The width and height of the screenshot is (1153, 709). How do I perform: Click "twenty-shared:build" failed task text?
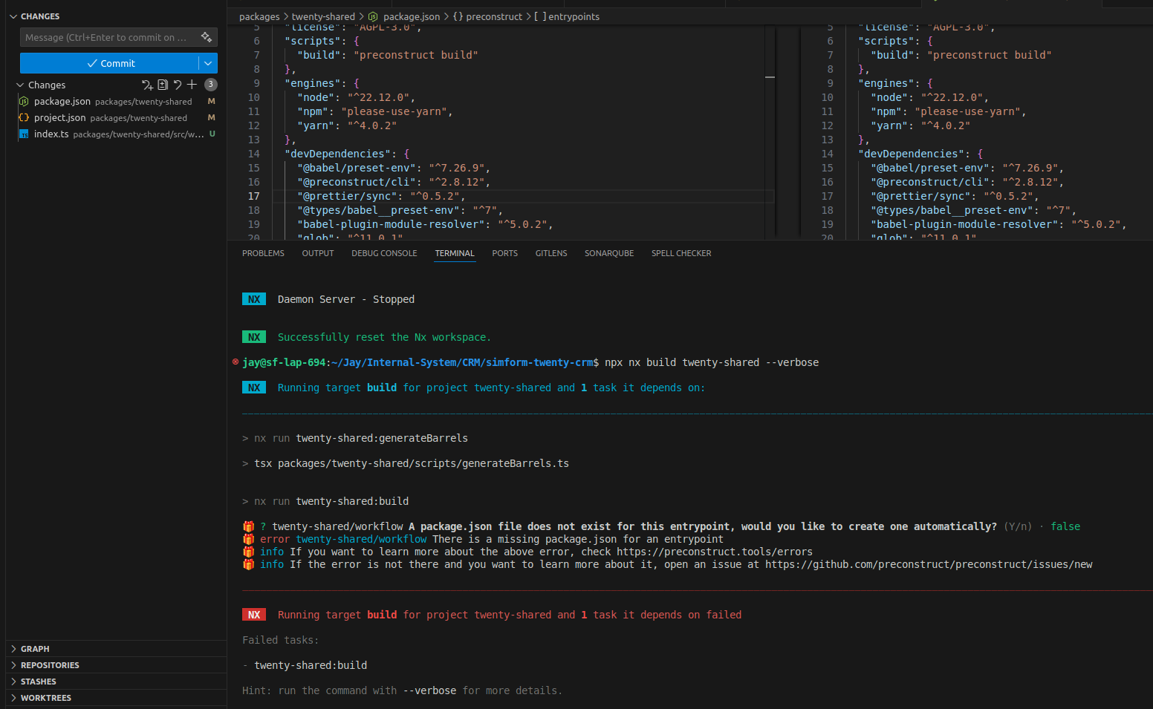[x=311, y=665]
